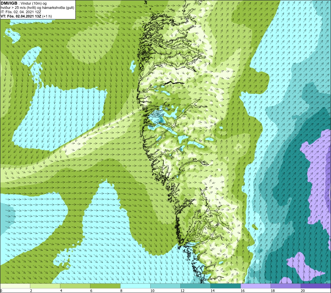Image resolution: width=331 pixels, height=293 pixels.
Task: Click the medium purple 18–20 m/s color swatch
Action: tap(286, 286)
